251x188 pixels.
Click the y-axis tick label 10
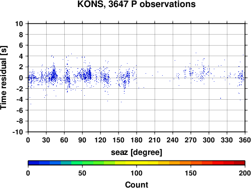[19, 24]
